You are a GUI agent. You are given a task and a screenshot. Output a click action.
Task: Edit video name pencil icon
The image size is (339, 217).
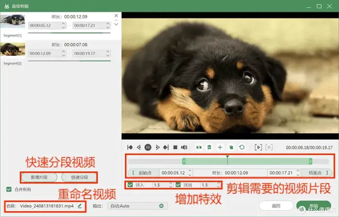coord(80,206)
